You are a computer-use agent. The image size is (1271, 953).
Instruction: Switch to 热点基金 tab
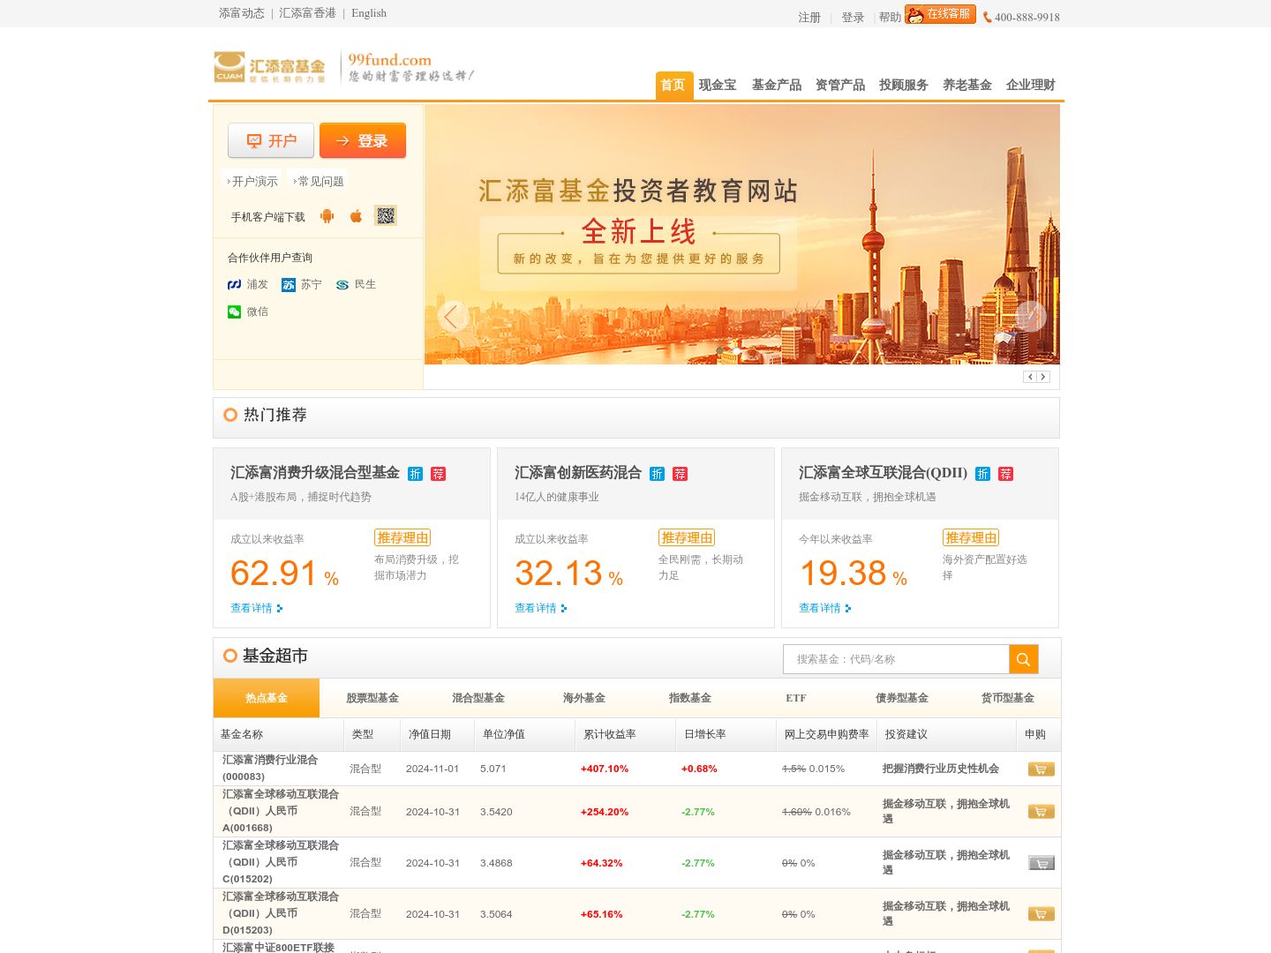pos(267,698)
